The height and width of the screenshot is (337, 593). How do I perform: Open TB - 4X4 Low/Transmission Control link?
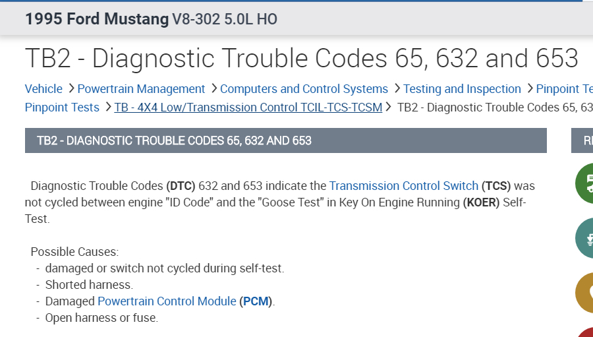248,107
